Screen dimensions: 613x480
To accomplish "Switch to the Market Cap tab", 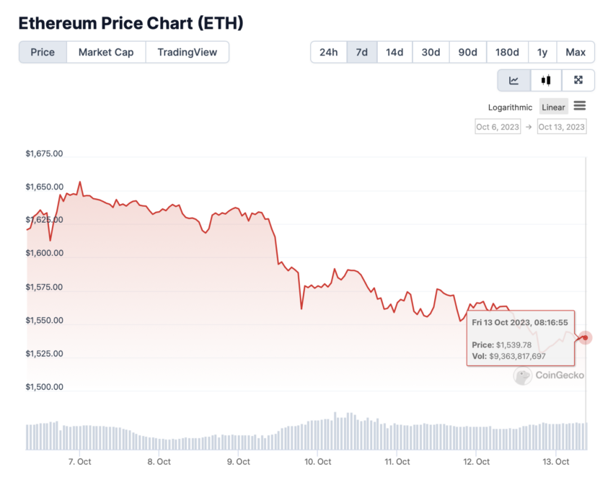I will (106, 52).
